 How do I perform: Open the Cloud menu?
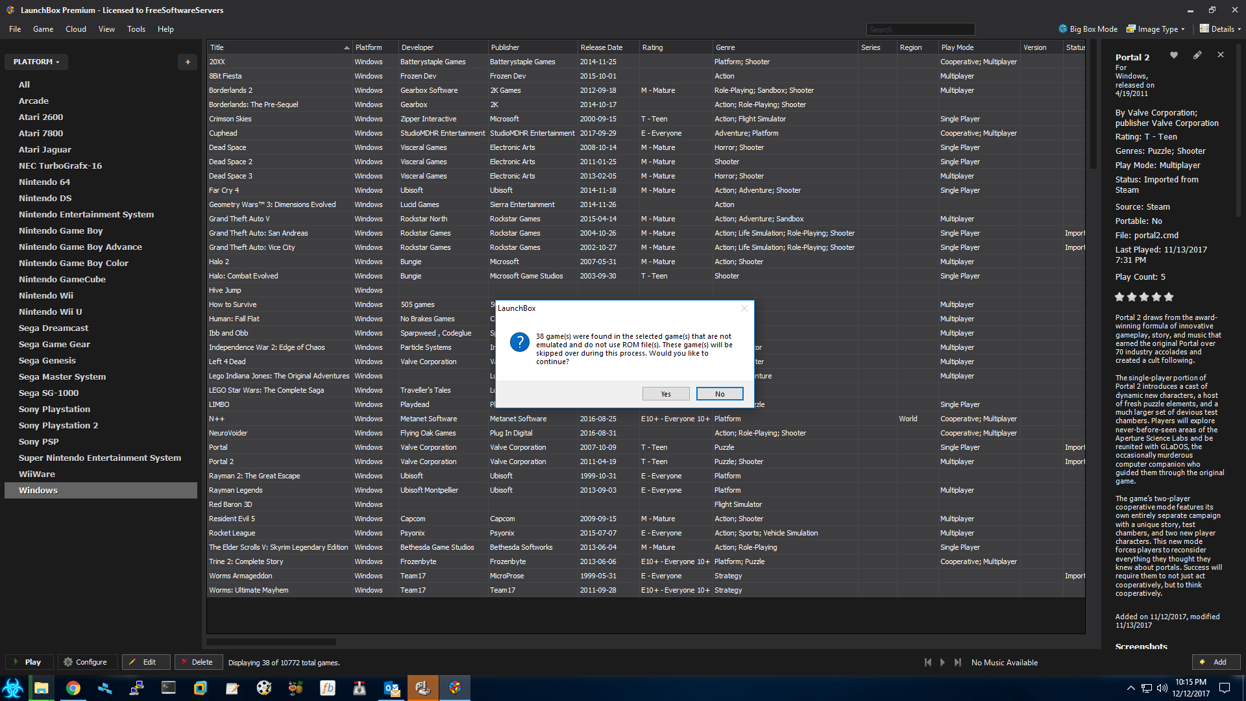coord(76,29)
